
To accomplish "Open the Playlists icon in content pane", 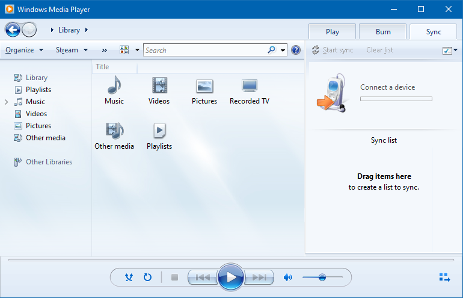I will [x=159, y=131].
